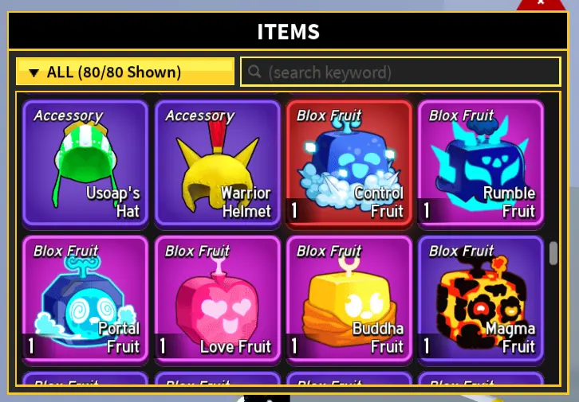Click the inventory scrollbar handle
Image resolution: width=579 pixels, height=402 pixels.
click(x=553, y=253)
